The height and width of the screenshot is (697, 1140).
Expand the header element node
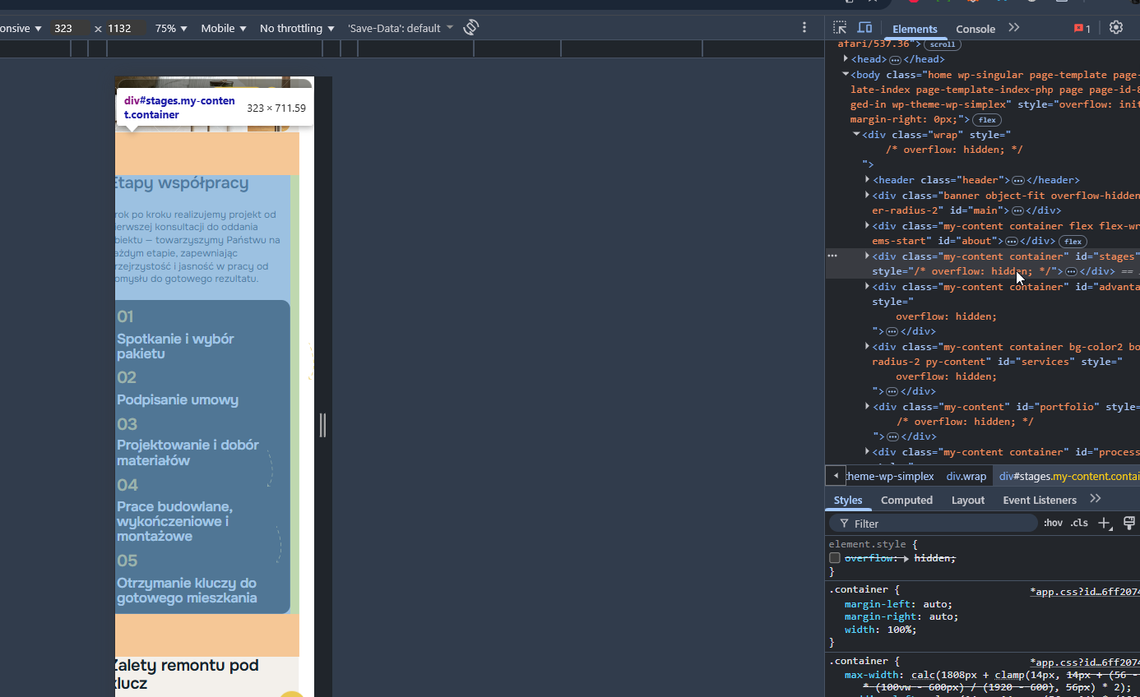(868, 180)
